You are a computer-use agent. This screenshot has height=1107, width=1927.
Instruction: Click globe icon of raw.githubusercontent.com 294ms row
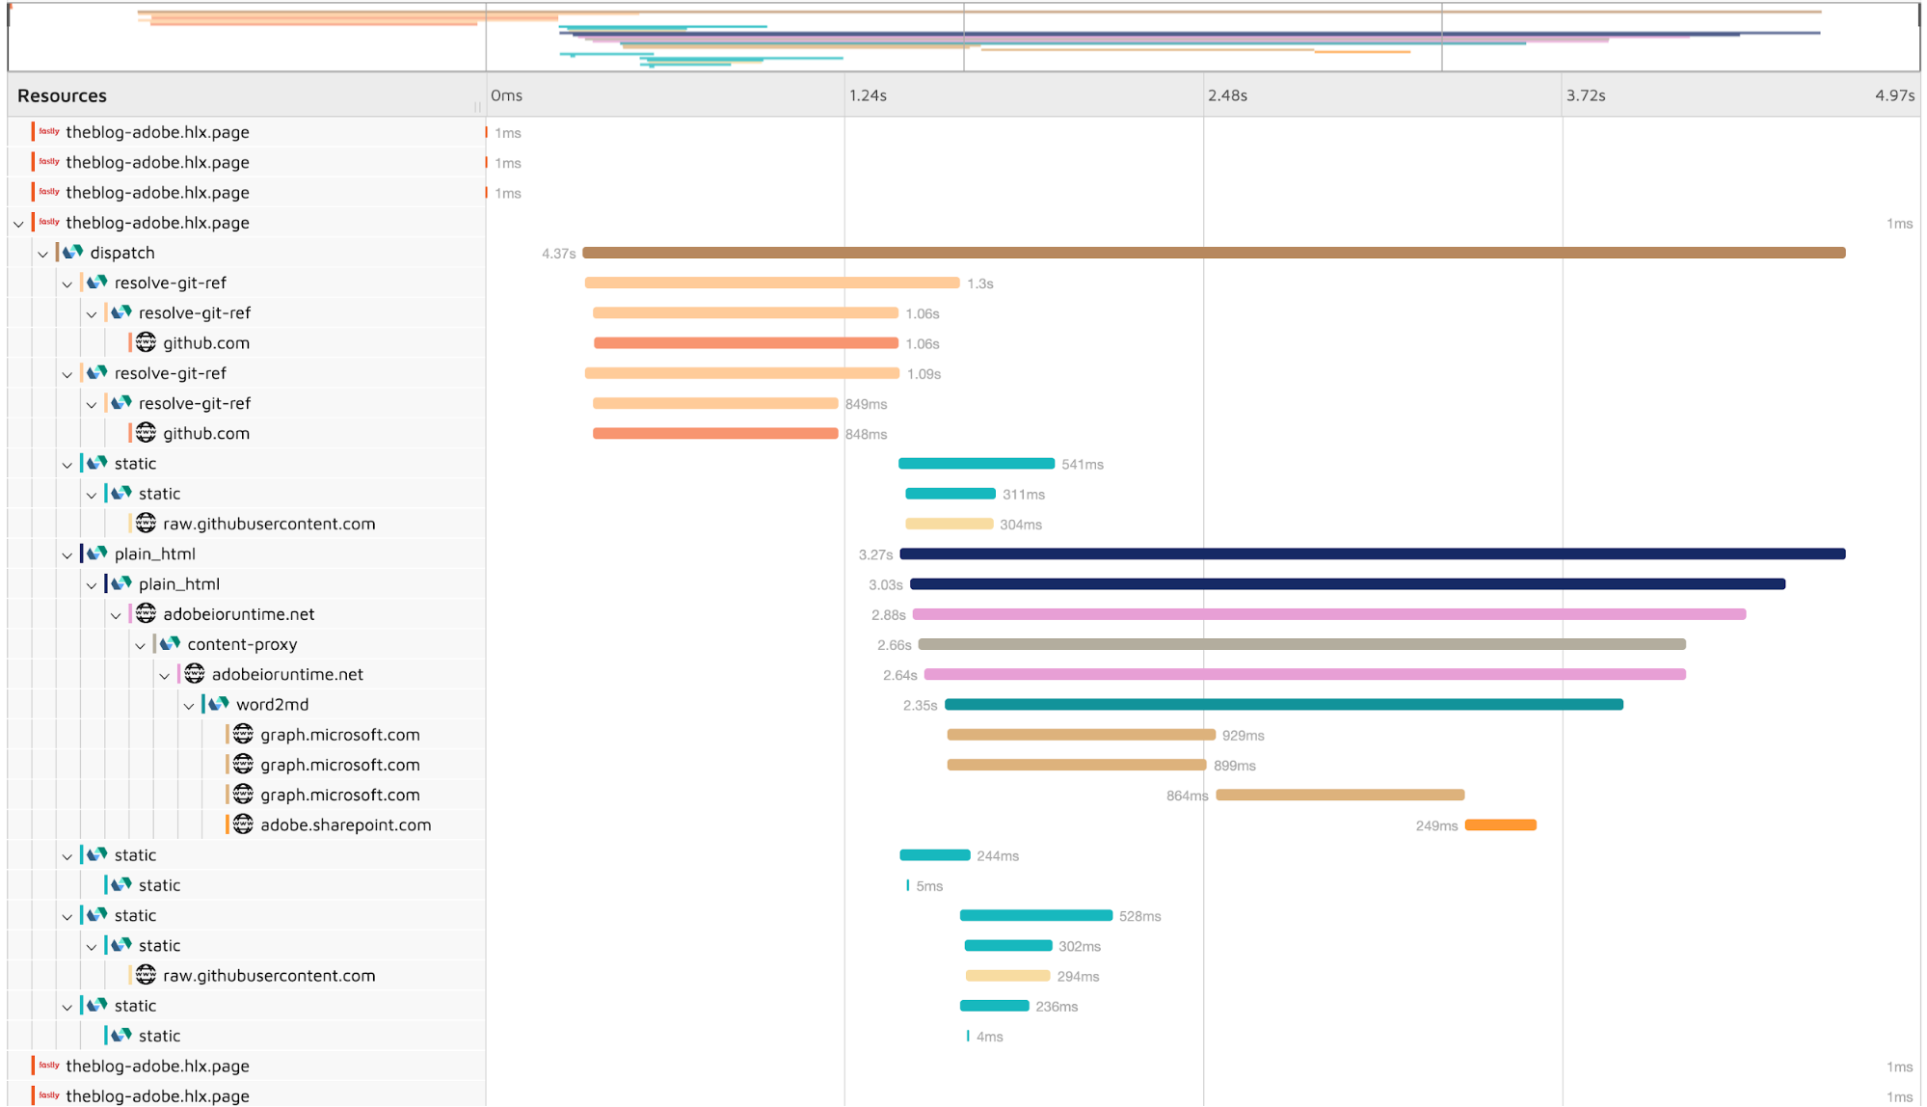point(146,975)
